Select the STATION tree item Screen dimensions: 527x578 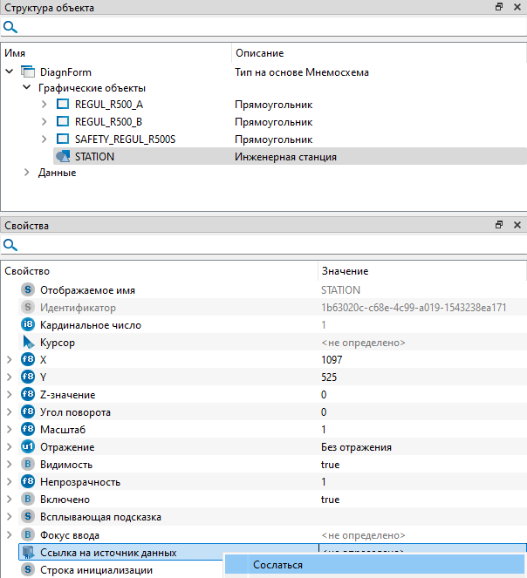[94, 156]
